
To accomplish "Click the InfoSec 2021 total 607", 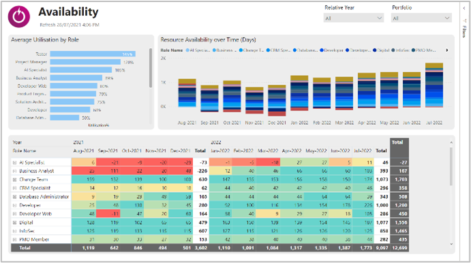I will click(x=203, y=231).
